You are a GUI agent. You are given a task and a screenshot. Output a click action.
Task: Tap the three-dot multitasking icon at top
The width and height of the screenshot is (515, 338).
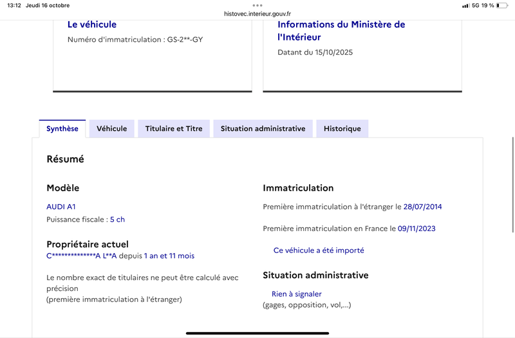coord(257,5)
